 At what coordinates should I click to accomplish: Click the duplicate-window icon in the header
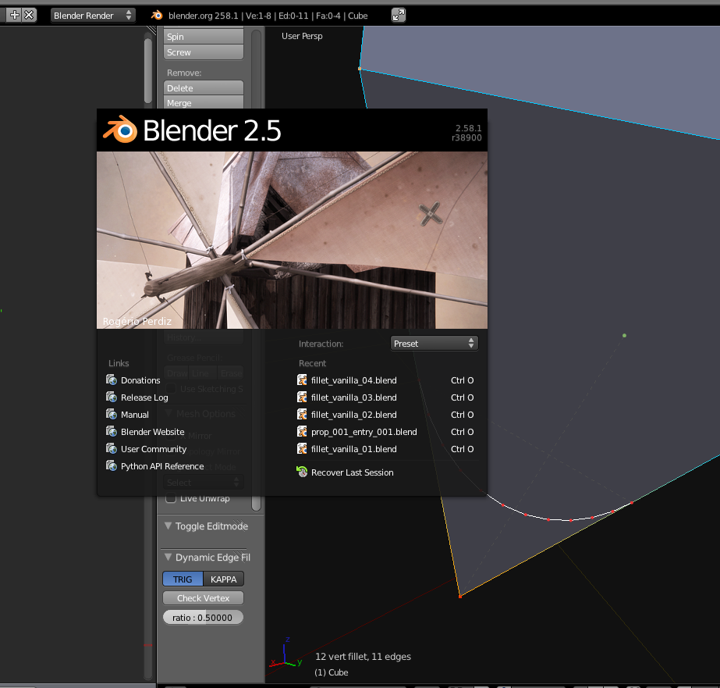(398, 15)
